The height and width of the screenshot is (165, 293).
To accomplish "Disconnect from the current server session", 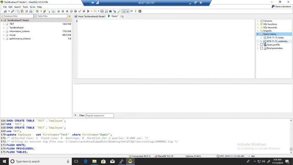I will point(12,11).
